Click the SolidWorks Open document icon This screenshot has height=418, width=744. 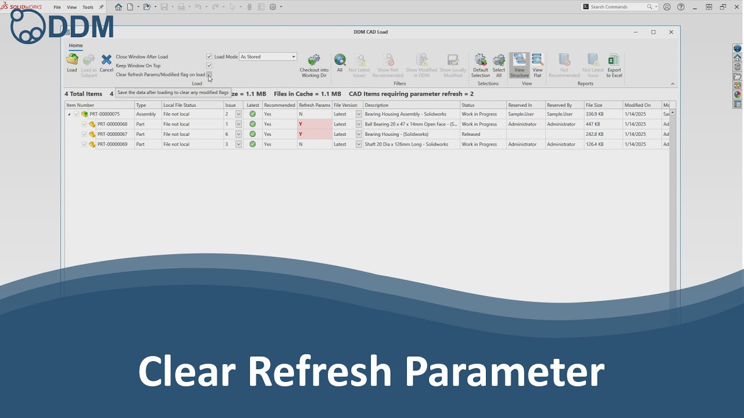(146, 7)
